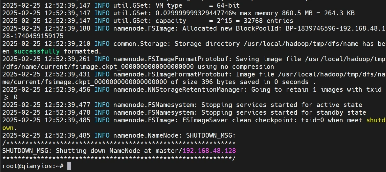Click the magenta IP address 192.168.48.128

pyautogui.click(x=209, y=151)
